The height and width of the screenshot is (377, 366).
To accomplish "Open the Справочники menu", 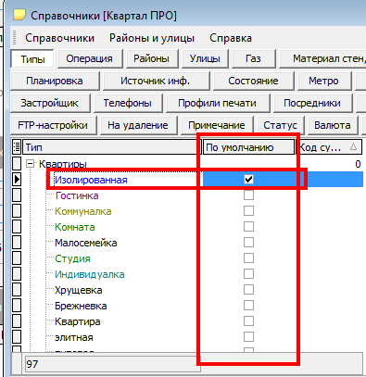I will (x=59, y=38).
